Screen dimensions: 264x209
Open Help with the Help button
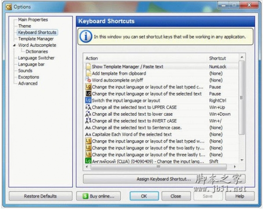point(240,196)
